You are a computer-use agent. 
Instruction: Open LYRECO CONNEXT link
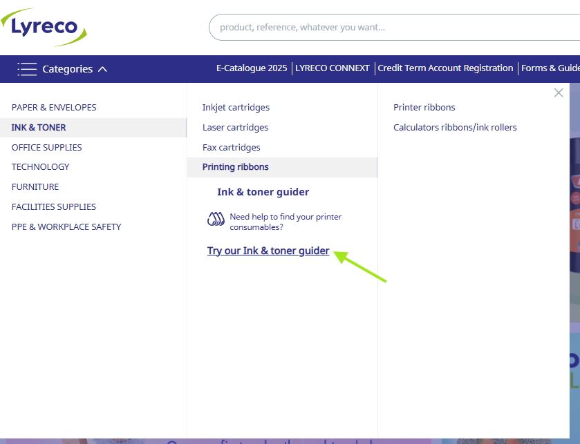point(332,68)
